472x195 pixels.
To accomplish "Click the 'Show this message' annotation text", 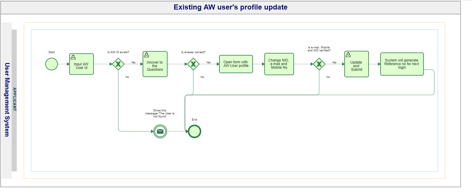I will pos(160,113).
